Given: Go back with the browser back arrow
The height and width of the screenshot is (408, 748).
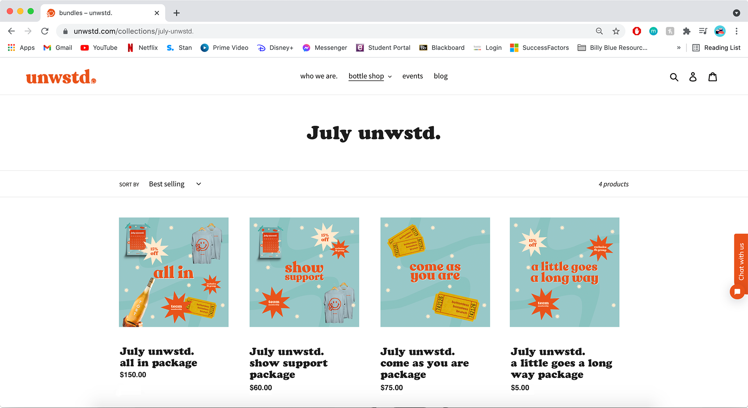Looking at the screenshot, I should [11, 31].
